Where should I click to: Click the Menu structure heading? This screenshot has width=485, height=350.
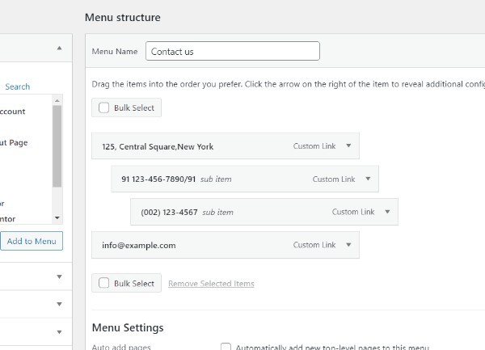tap(123, 17)
